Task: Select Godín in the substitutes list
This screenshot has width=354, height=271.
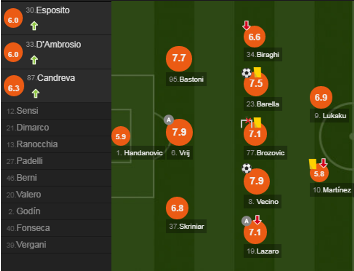Action: [x=28, y=211]
